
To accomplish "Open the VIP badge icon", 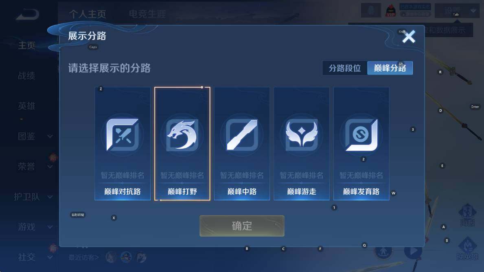I will click(391, 11).
